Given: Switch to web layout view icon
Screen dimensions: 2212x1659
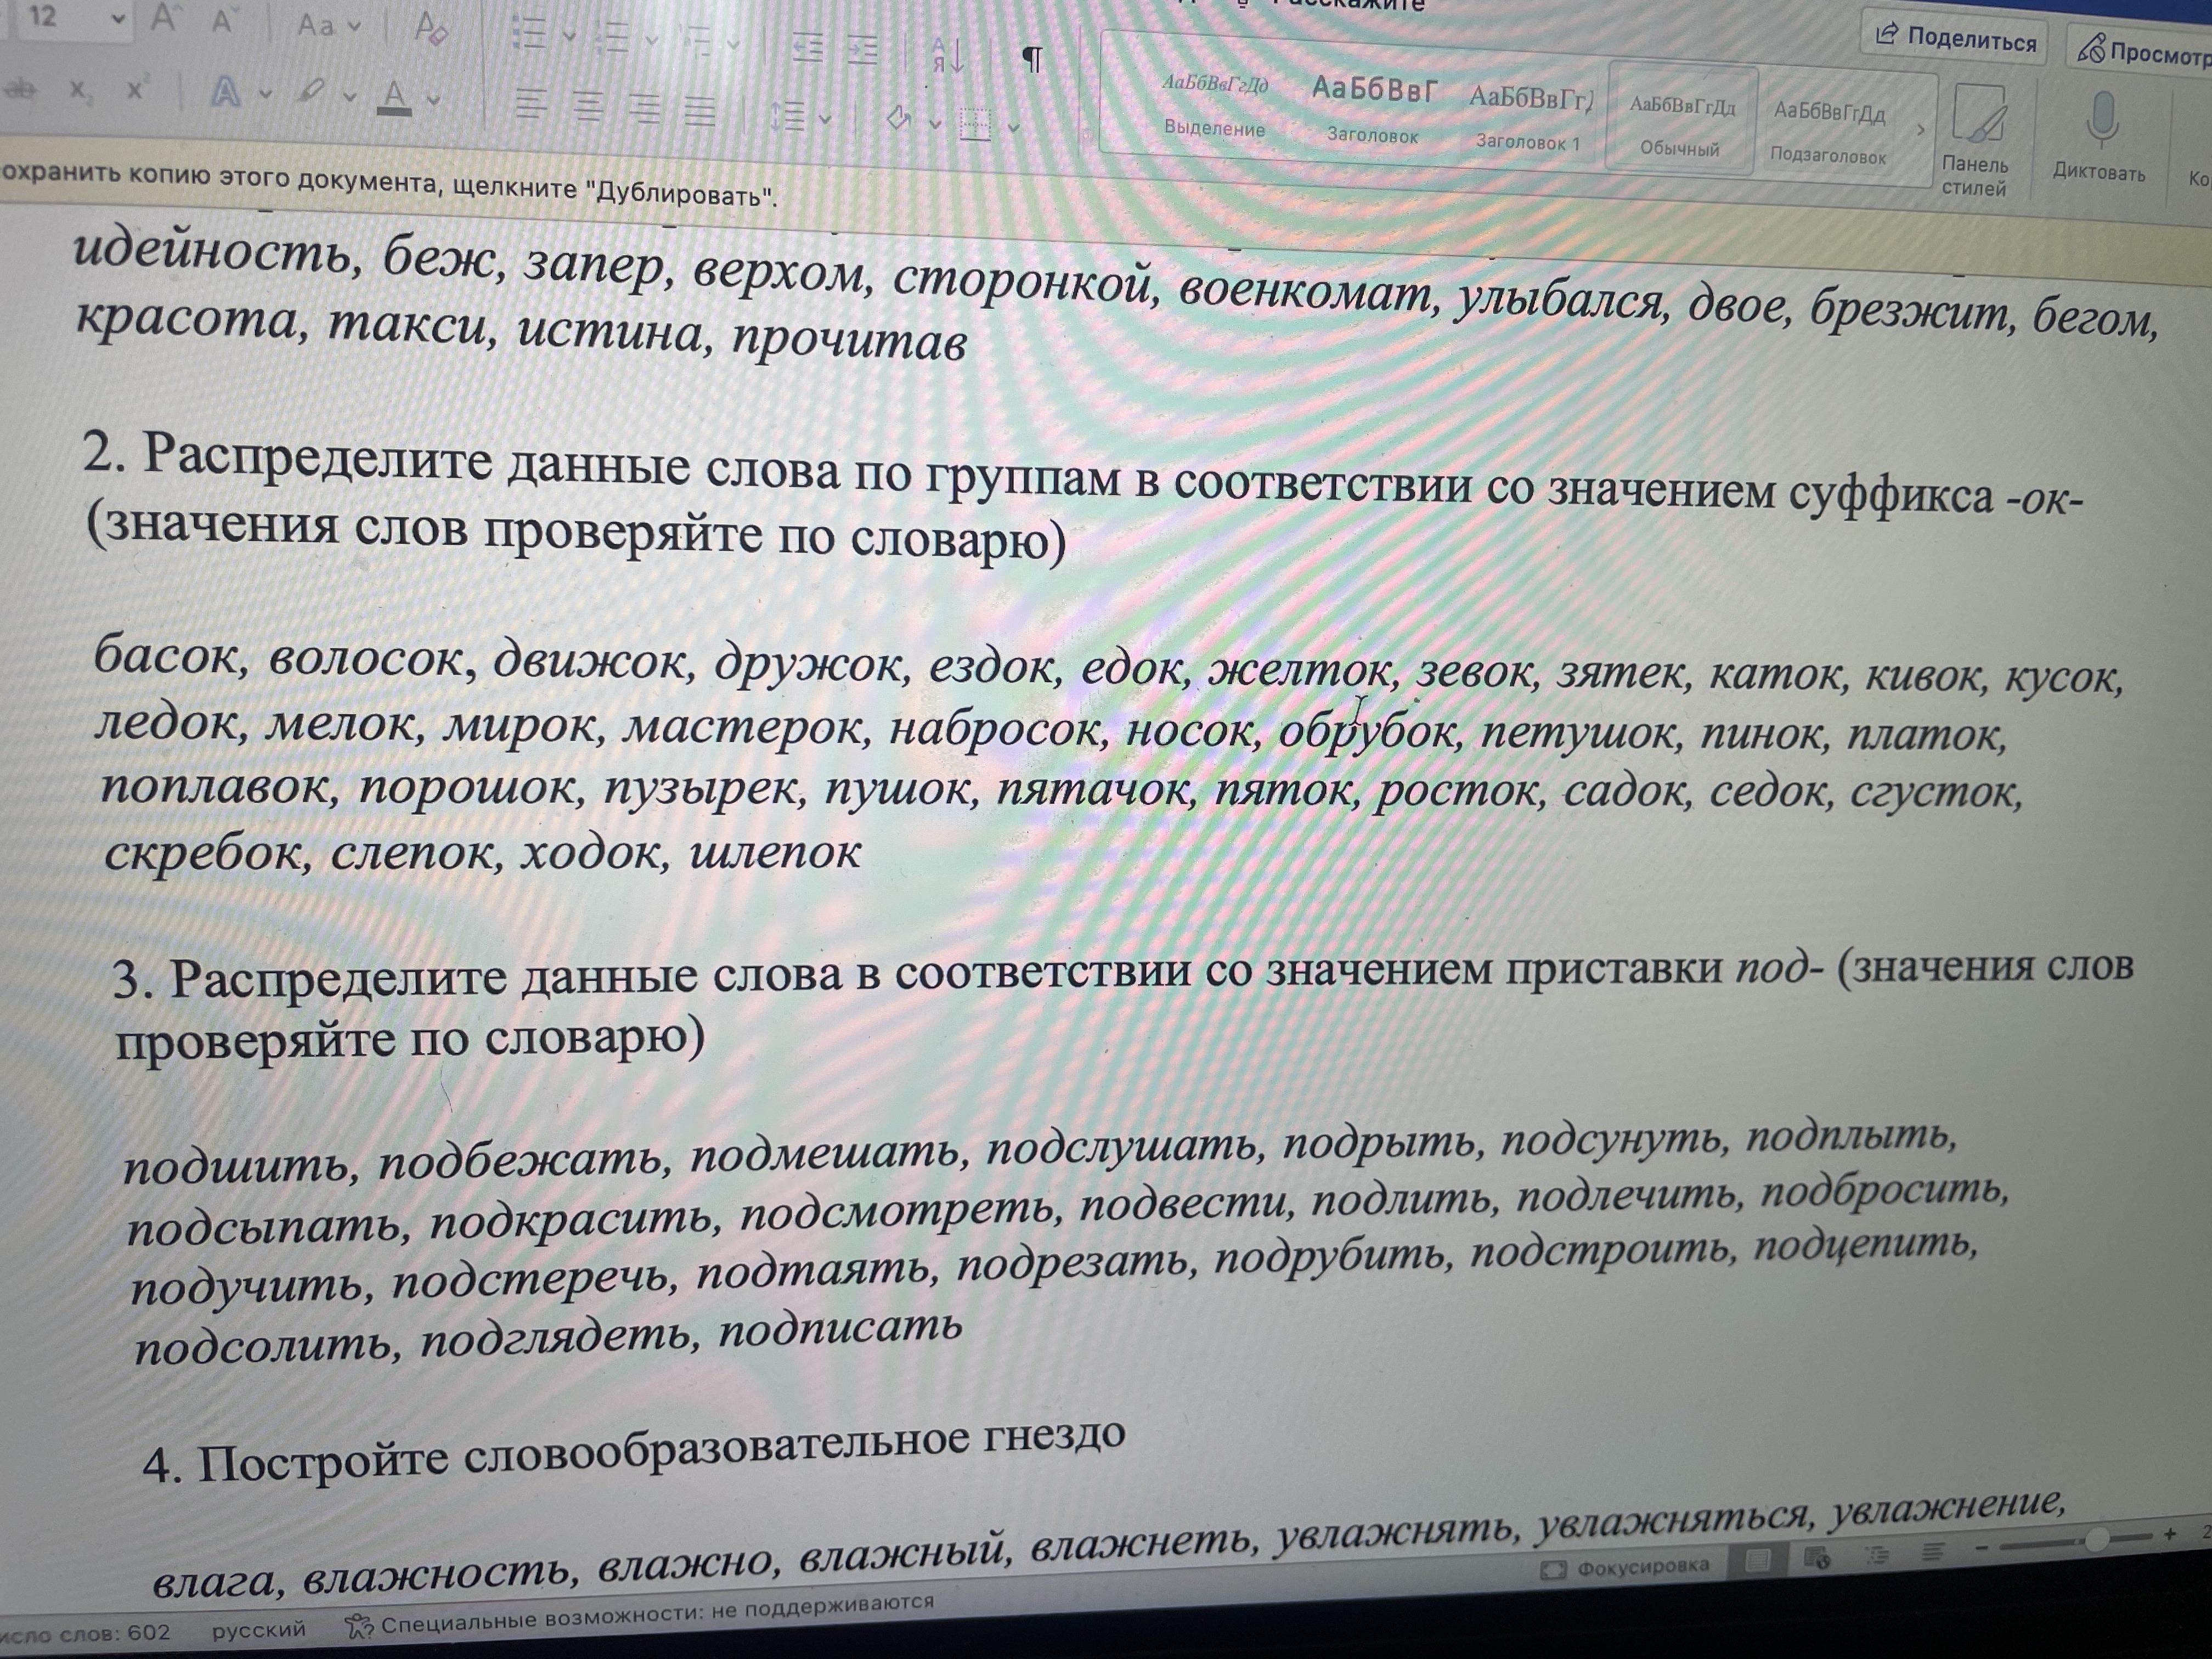Looking at the screenshot, I should 1817,1557.
